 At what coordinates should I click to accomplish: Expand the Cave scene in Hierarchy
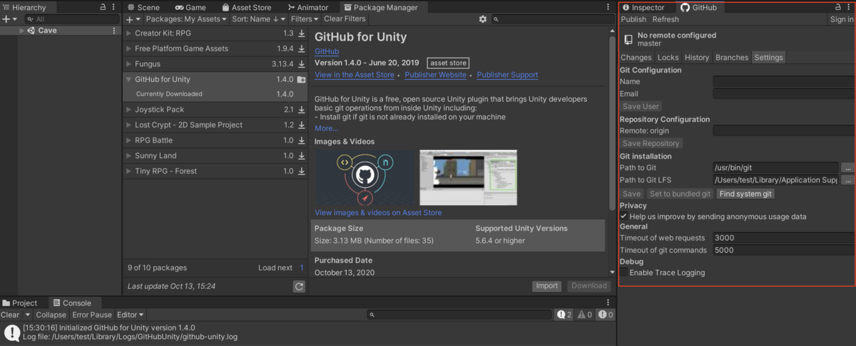(x=22, y=31)
